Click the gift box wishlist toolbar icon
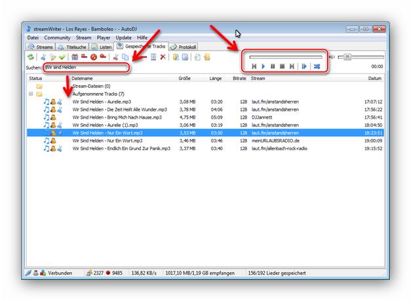This screenshot has height=301, width=411. click(75, 57)
